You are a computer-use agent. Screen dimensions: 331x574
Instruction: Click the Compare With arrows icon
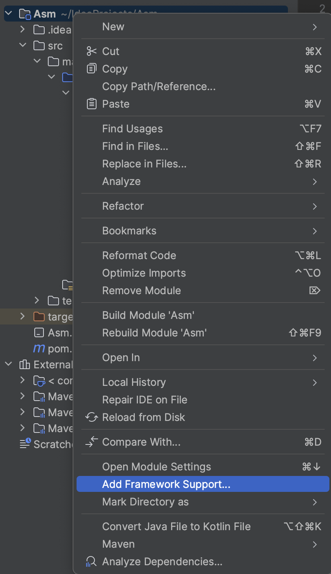click(x=92, y=442)
